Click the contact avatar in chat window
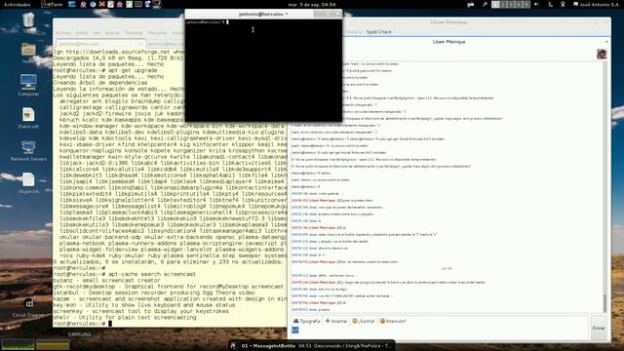 602,54
